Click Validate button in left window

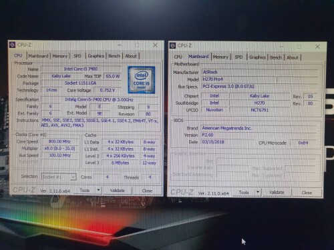[117, 191]
